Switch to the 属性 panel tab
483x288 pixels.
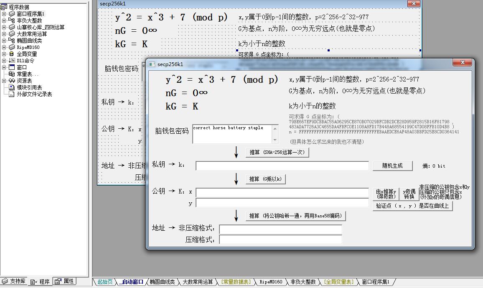tap(64, 281)
